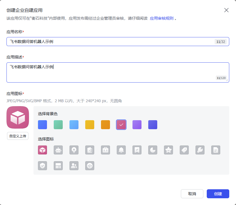Choose the price tag icon
The height and width of the screenshot is (205, 236).
[184, 150]
